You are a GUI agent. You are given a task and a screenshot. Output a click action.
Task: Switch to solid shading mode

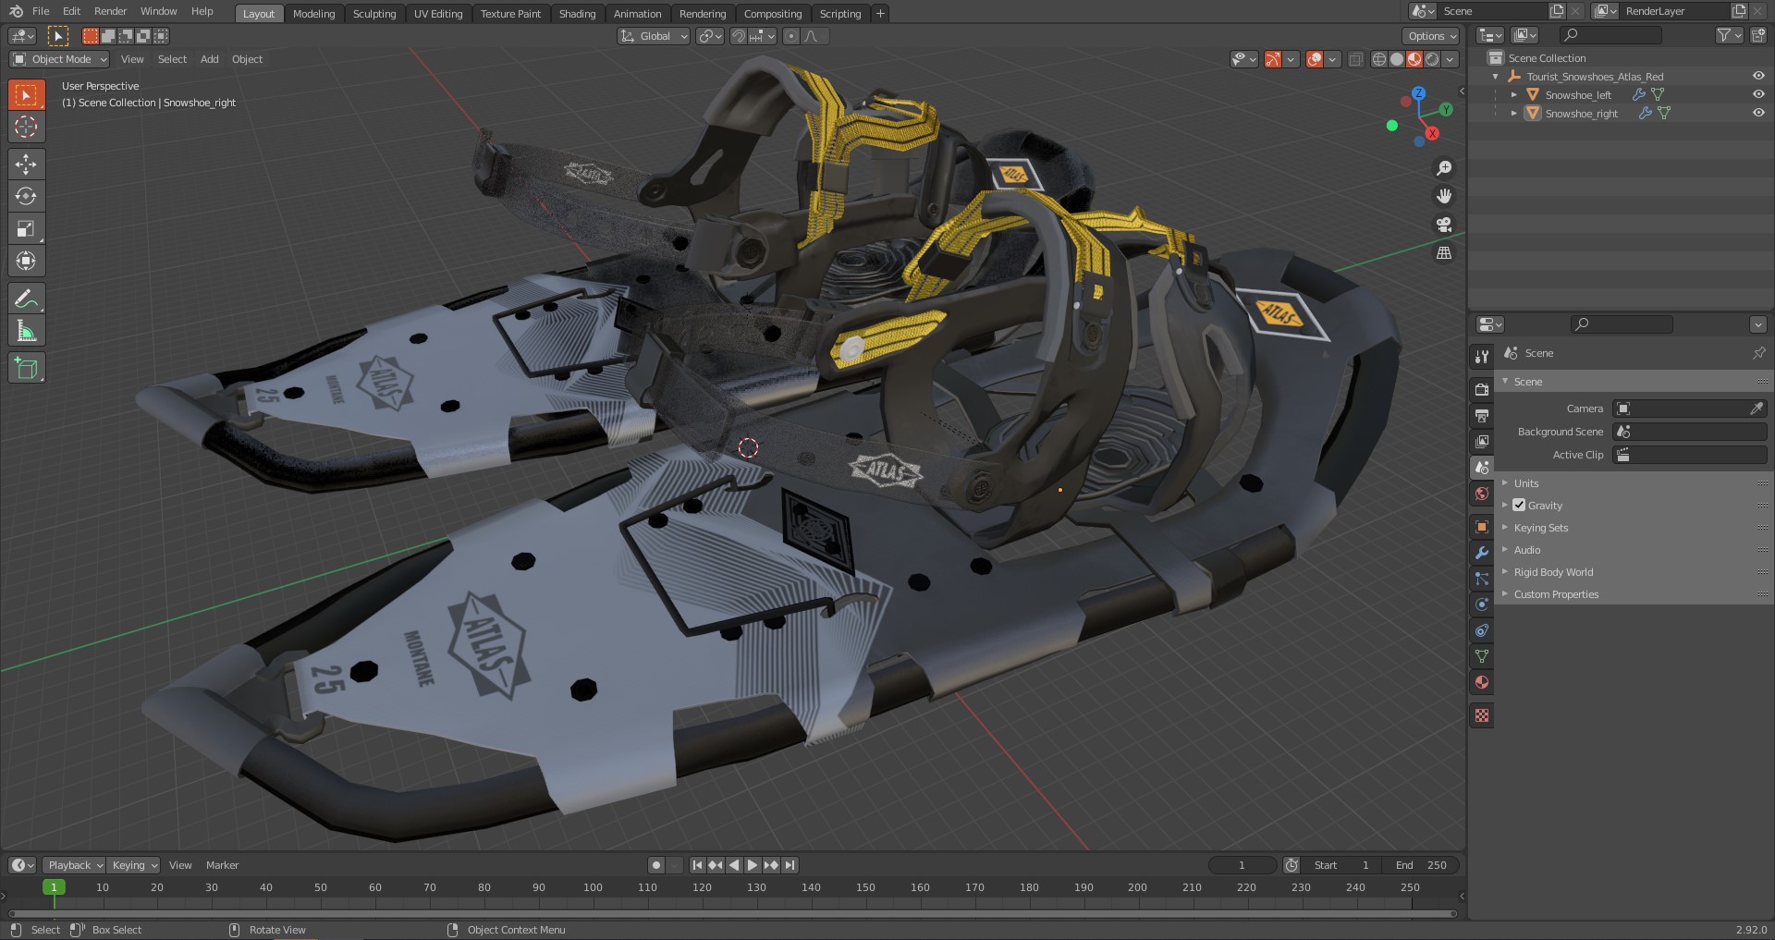[1397, 59]
